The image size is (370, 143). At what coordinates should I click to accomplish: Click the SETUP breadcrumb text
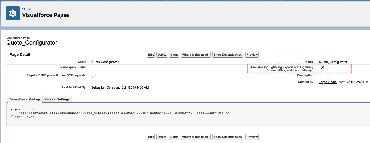(27, 9)
